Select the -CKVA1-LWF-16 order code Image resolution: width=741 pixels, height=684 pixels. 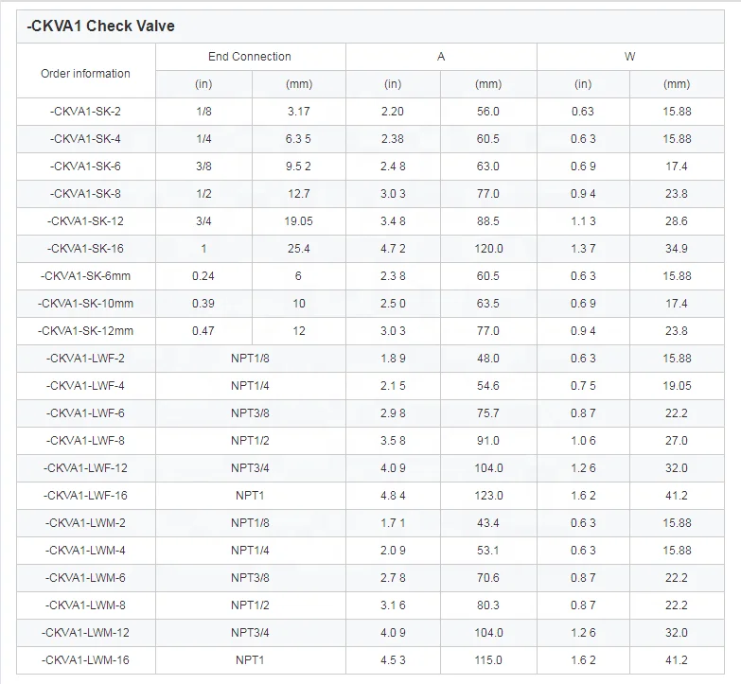(85, 496)
